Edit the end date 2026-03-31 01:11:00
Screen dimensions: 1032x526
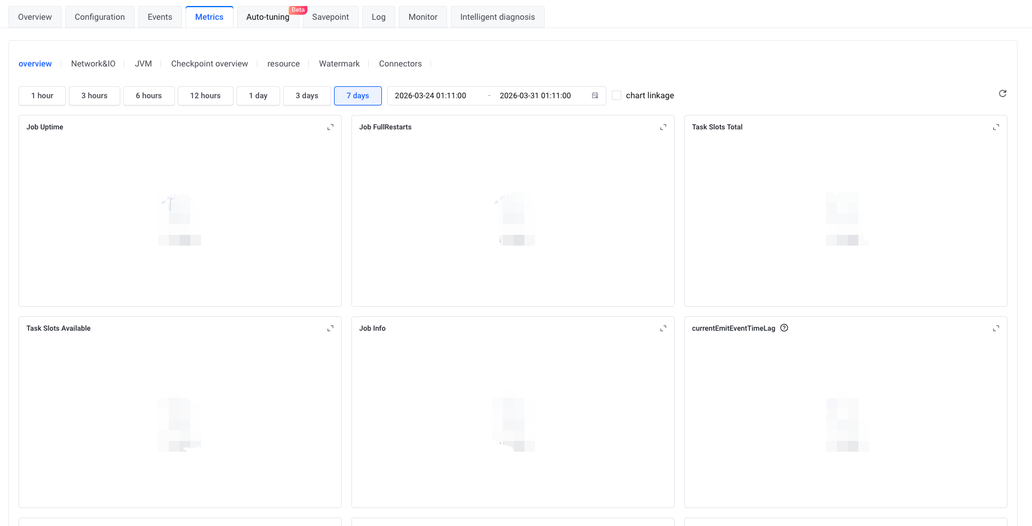coord(535,96)
